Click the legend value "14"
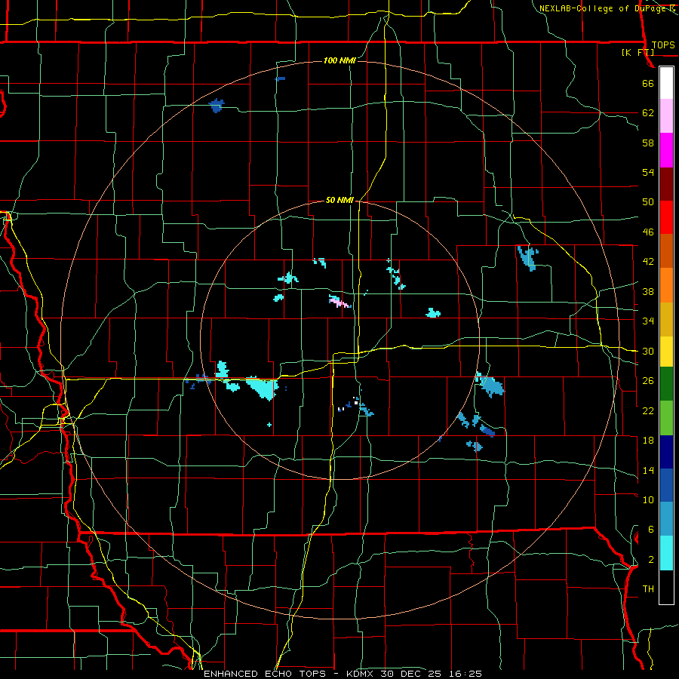Screen dimensions: 679x679 coord(648,470)
